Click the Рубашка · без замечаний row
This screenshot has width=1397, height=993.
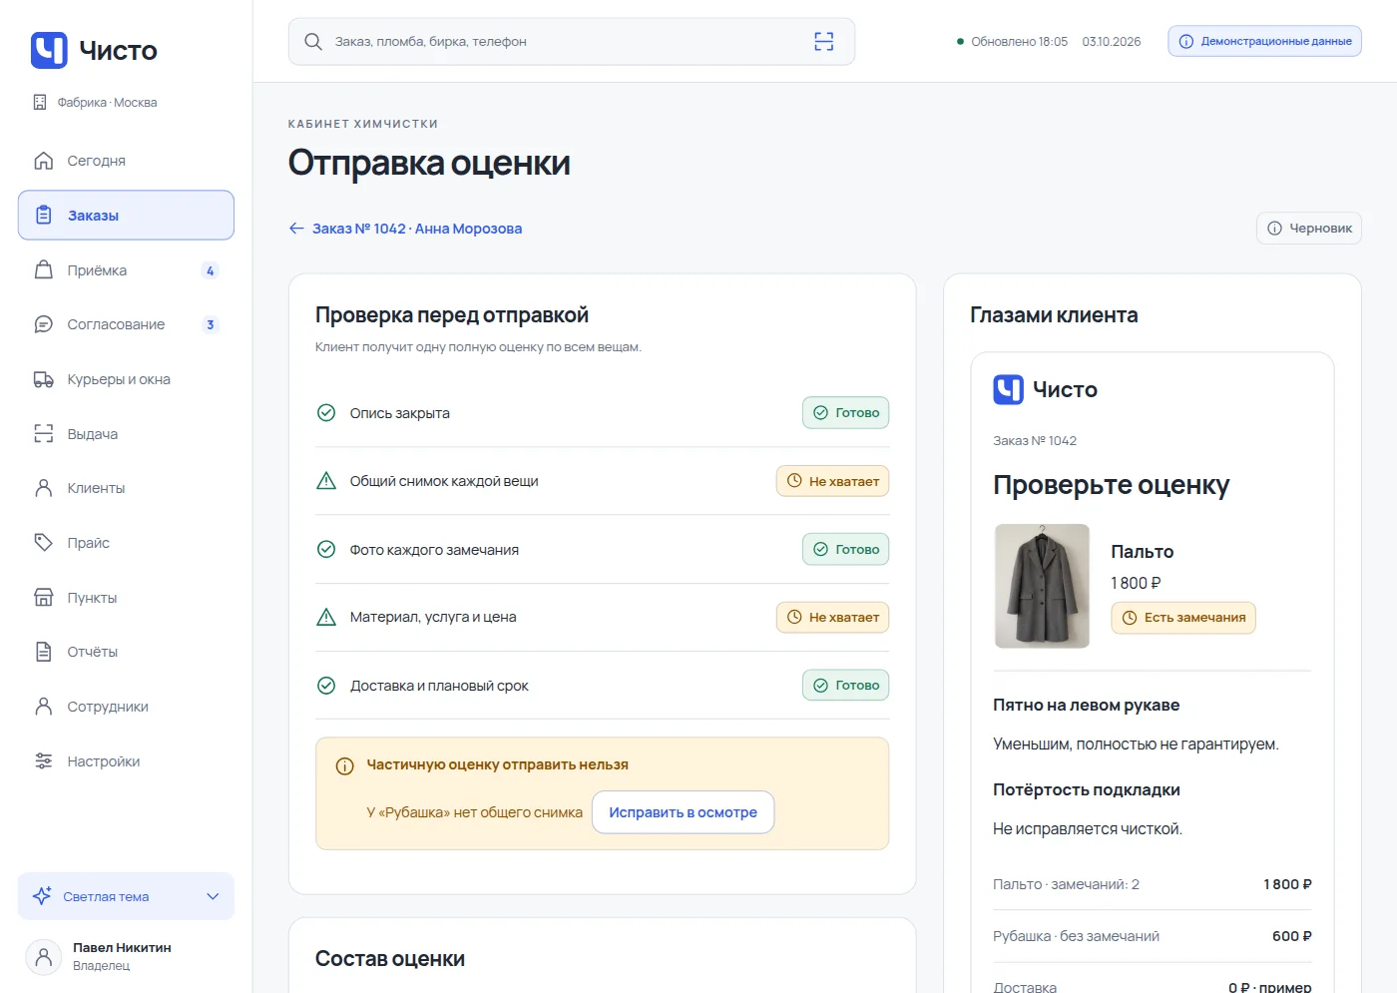tap(1153, 936)
